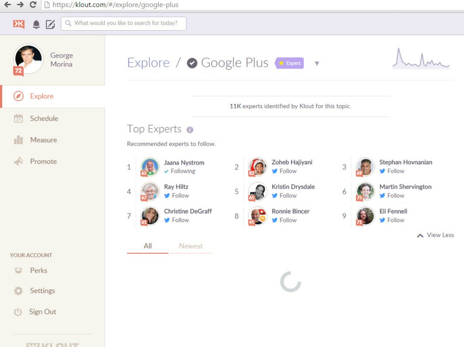The width and height of the screenshot is (464, 347).
Task: Click the topic activity sparkline chart
Action: pyautogui.click(x=421, y=59)
